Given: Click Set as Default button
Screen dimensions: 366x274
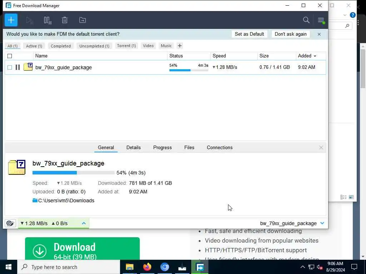Looking at the screenshot, I should click(249, 34).
